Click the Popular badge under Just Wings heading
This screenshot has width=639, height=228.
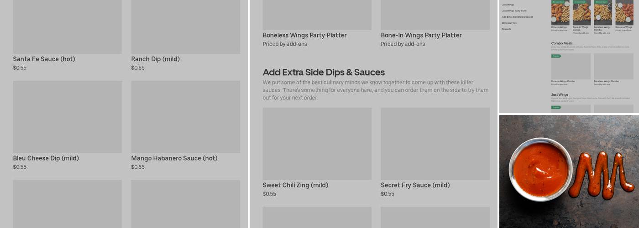pos(556,107)
